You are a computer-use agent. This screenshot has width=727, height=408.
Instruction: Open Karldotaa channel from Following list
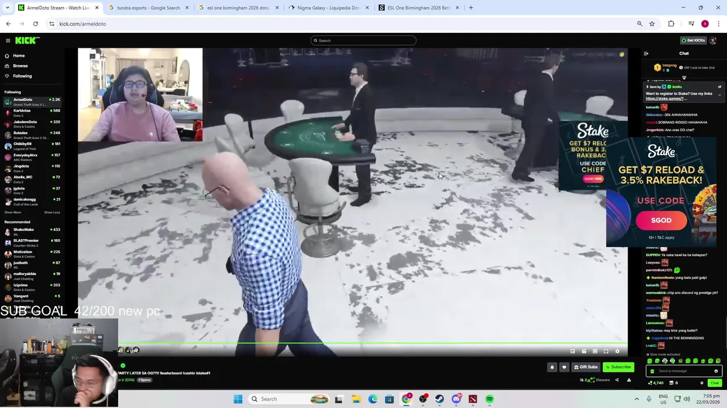31,112
